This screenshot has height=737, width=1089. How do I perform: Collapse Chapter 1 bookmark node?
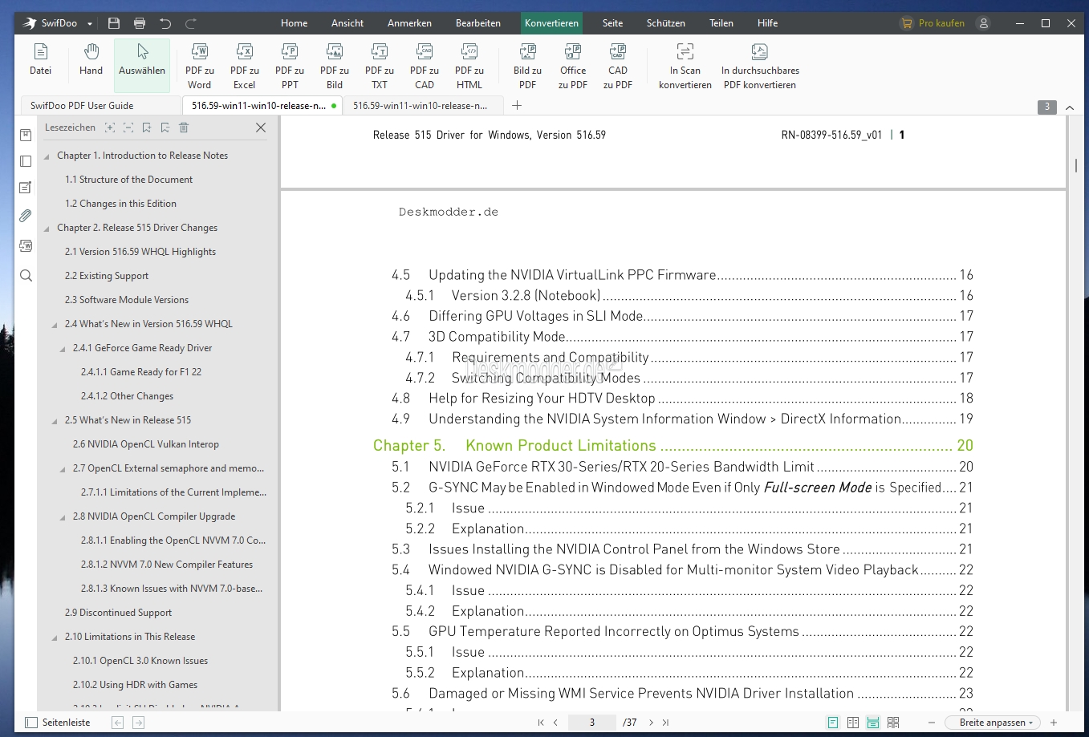47,156
